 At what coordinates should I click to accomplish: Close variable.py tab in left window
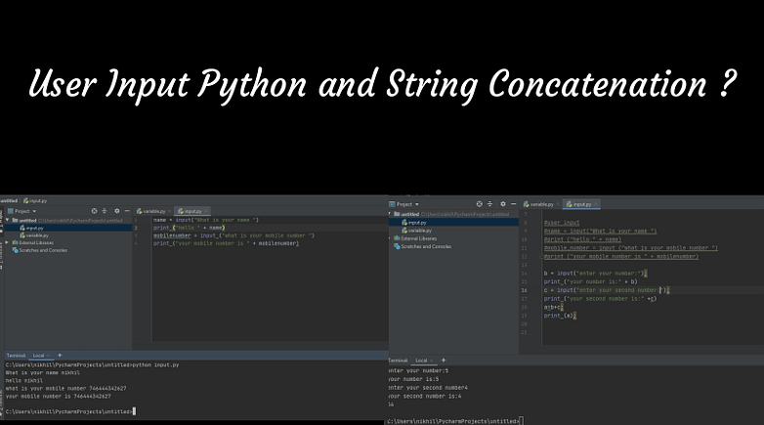click(x=170, y=211)
